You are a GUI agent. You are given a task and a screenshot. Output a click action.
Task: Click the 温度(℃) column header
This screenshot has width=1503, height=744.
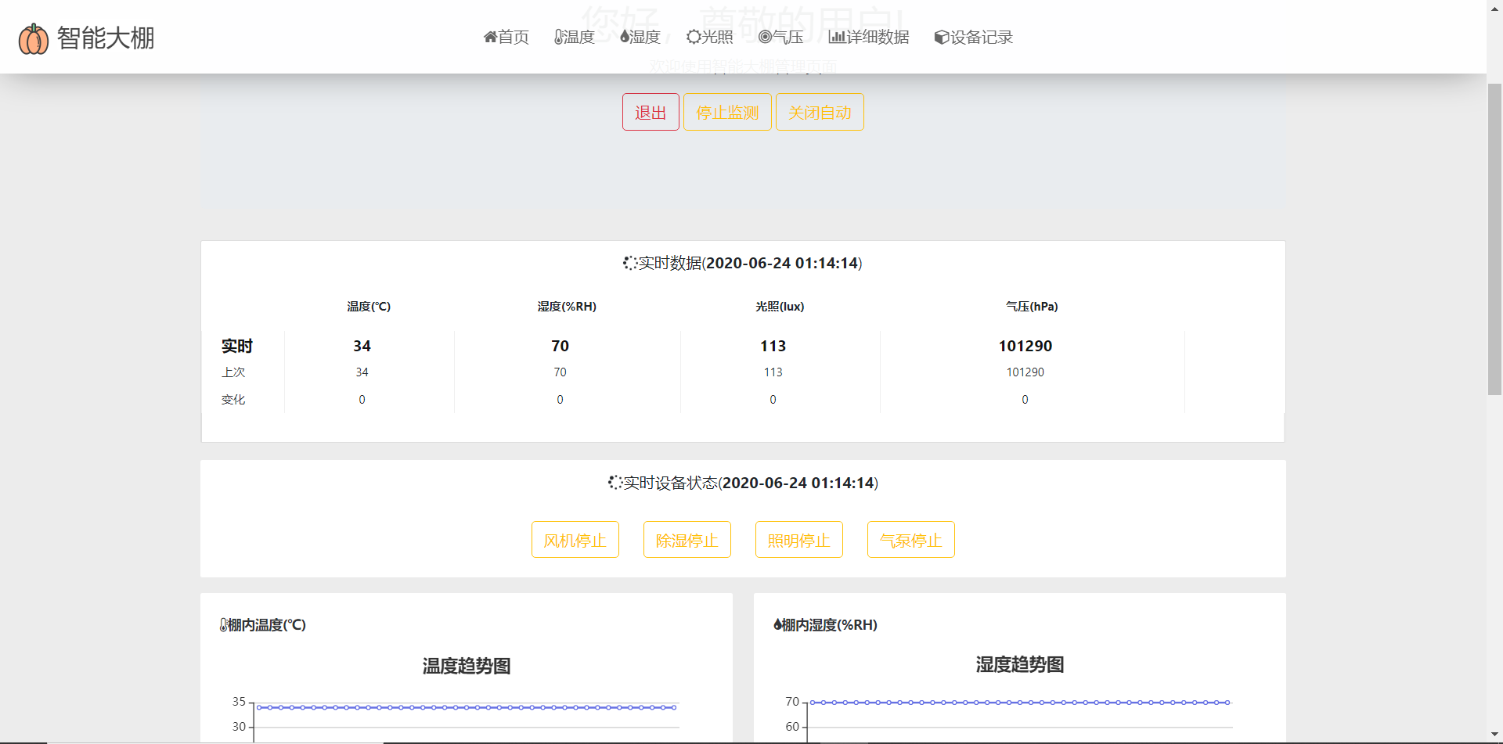coord(369,306)
